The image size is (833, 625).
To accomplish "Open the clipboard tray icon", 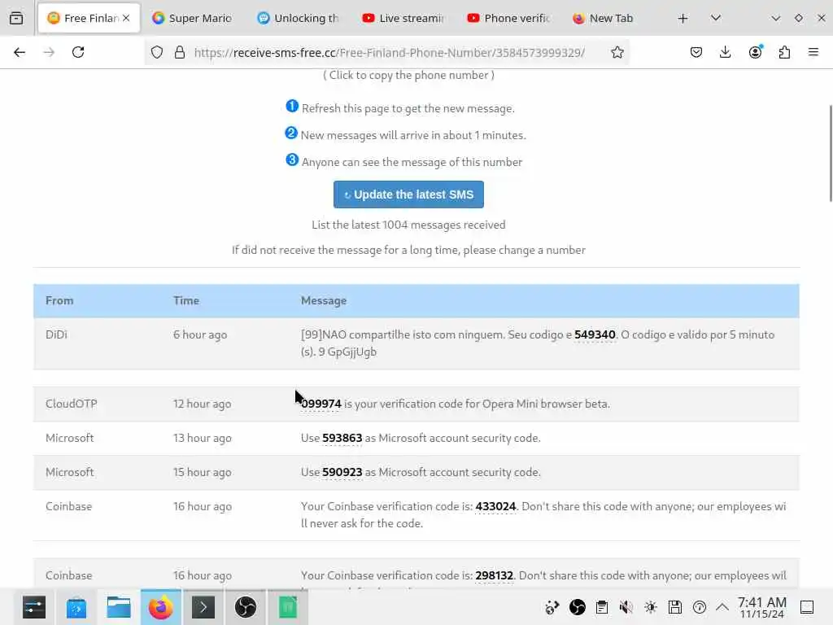I will (x=601, y=607).
